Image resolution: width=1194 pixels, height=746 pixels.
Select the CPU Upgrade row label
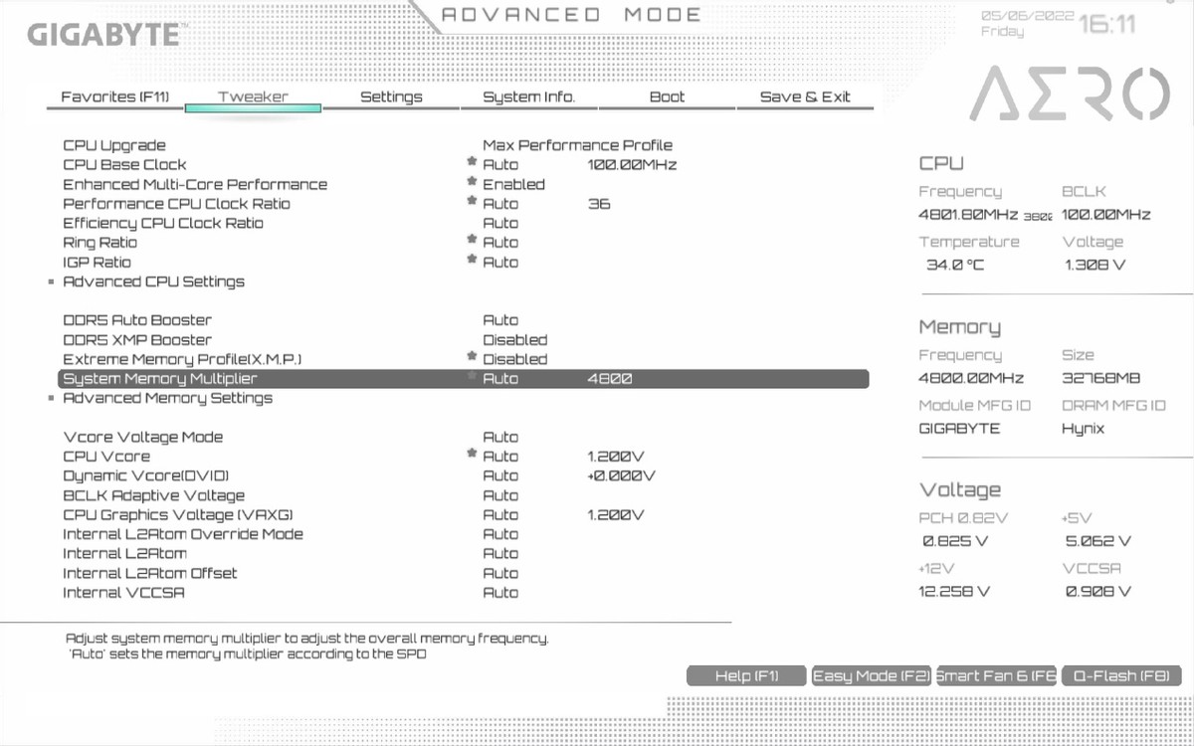tap(114, 145)
